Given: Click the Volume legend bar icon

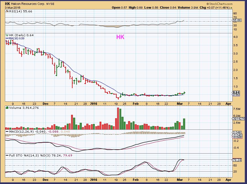Looking at the screenshot, I should [x=7, y=108].
